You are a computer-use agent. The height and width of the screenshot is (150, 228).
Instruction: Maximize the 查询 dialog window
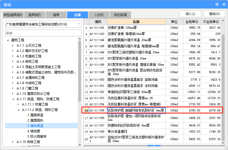[x=217, y=4]
